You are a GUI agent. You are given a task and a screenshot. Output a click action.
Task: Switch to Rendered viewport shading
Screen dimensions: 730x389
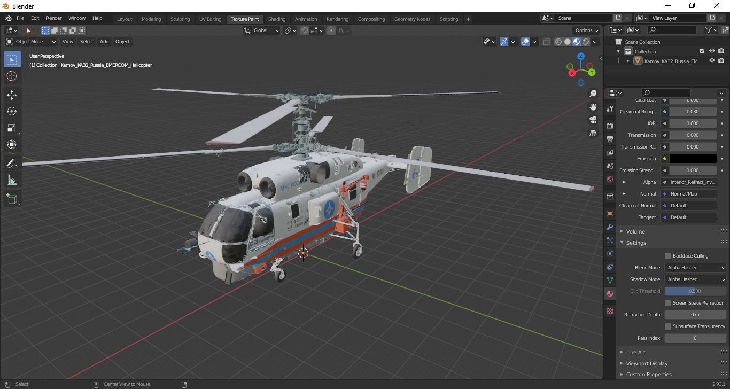(x=586, y=42)
